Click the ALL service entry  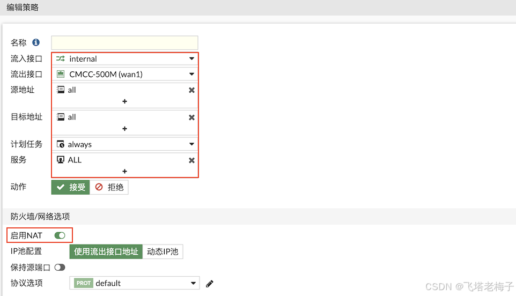tap(75, 160)
